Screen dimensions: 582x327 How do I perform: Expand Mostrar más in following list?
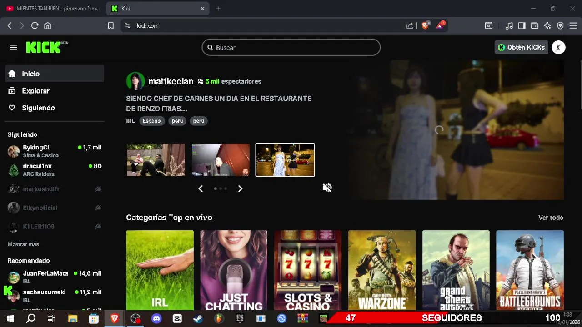pos(23,244)
